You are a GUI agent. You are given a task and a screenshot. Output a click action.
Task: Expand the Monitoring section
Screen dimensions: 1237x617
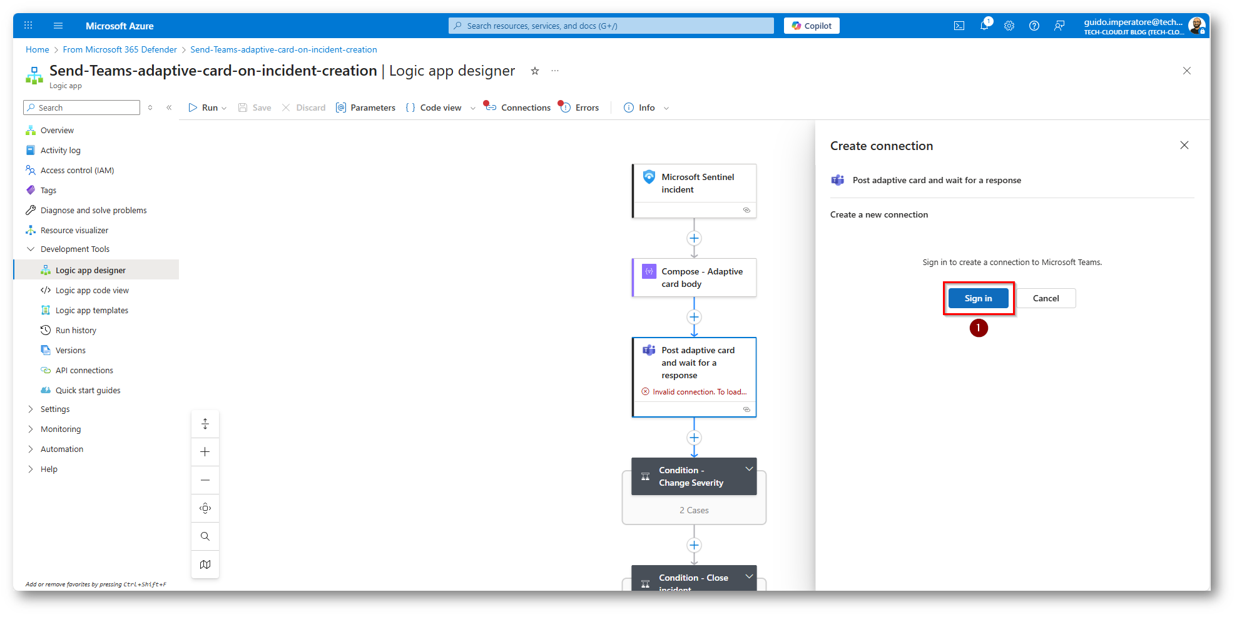coord(31,429)
